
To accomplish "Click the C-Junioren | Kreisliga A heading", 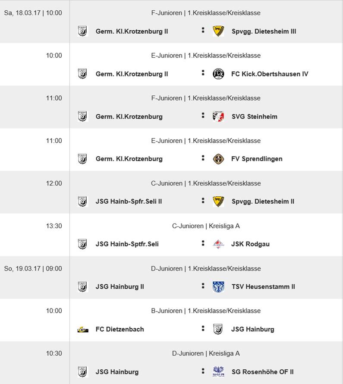I will coord(206,226).
